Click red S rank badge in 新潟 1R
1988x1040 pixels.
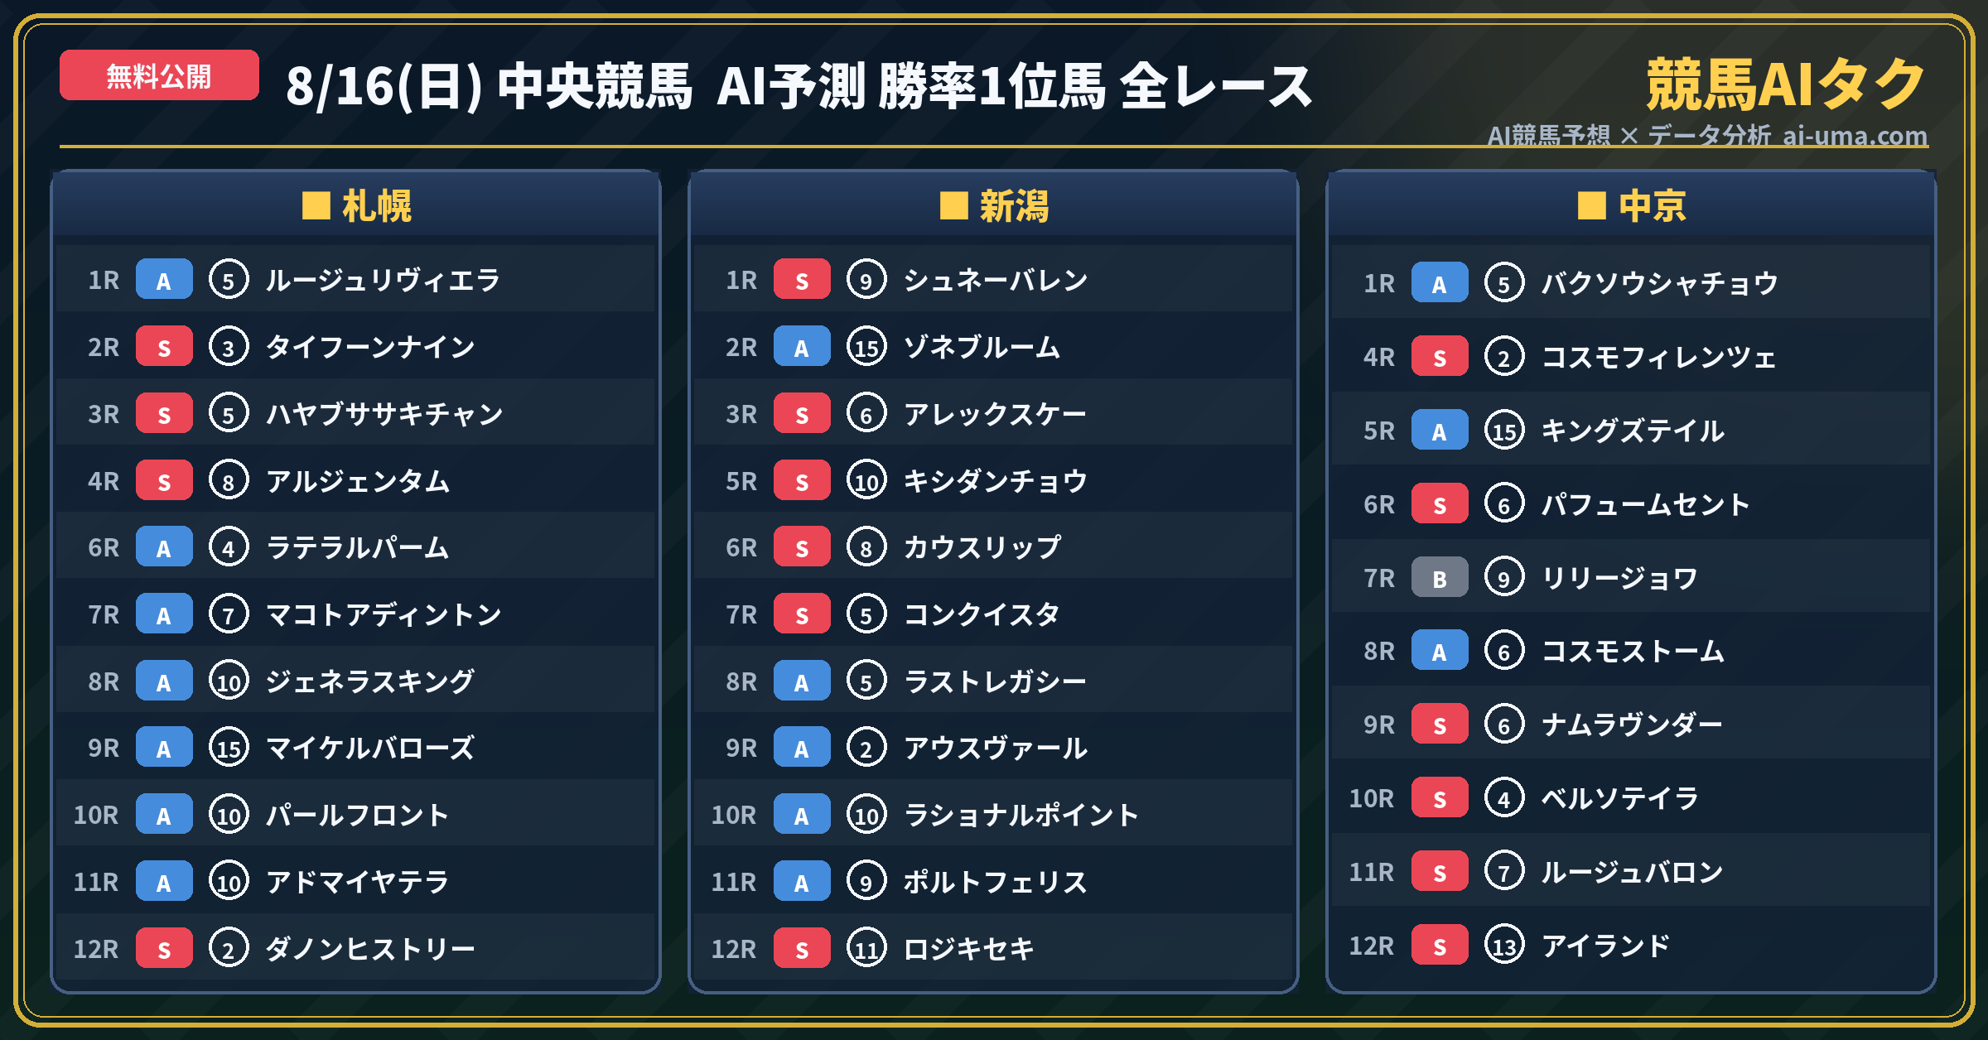click(802, 279)
